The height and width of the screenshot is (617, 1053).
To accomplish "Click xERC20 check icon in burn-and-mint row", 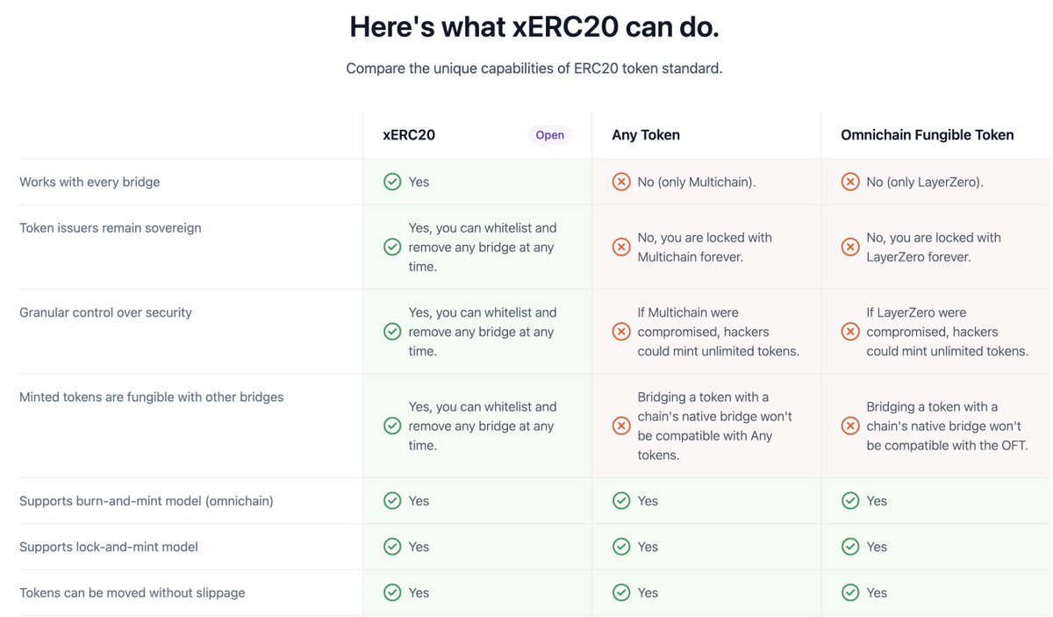I will [392, 500].
